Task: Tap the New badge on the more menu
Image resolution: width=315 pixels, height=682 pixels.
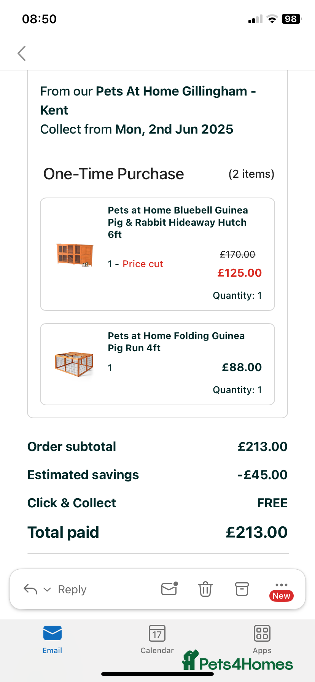Action: click(281, 596)
